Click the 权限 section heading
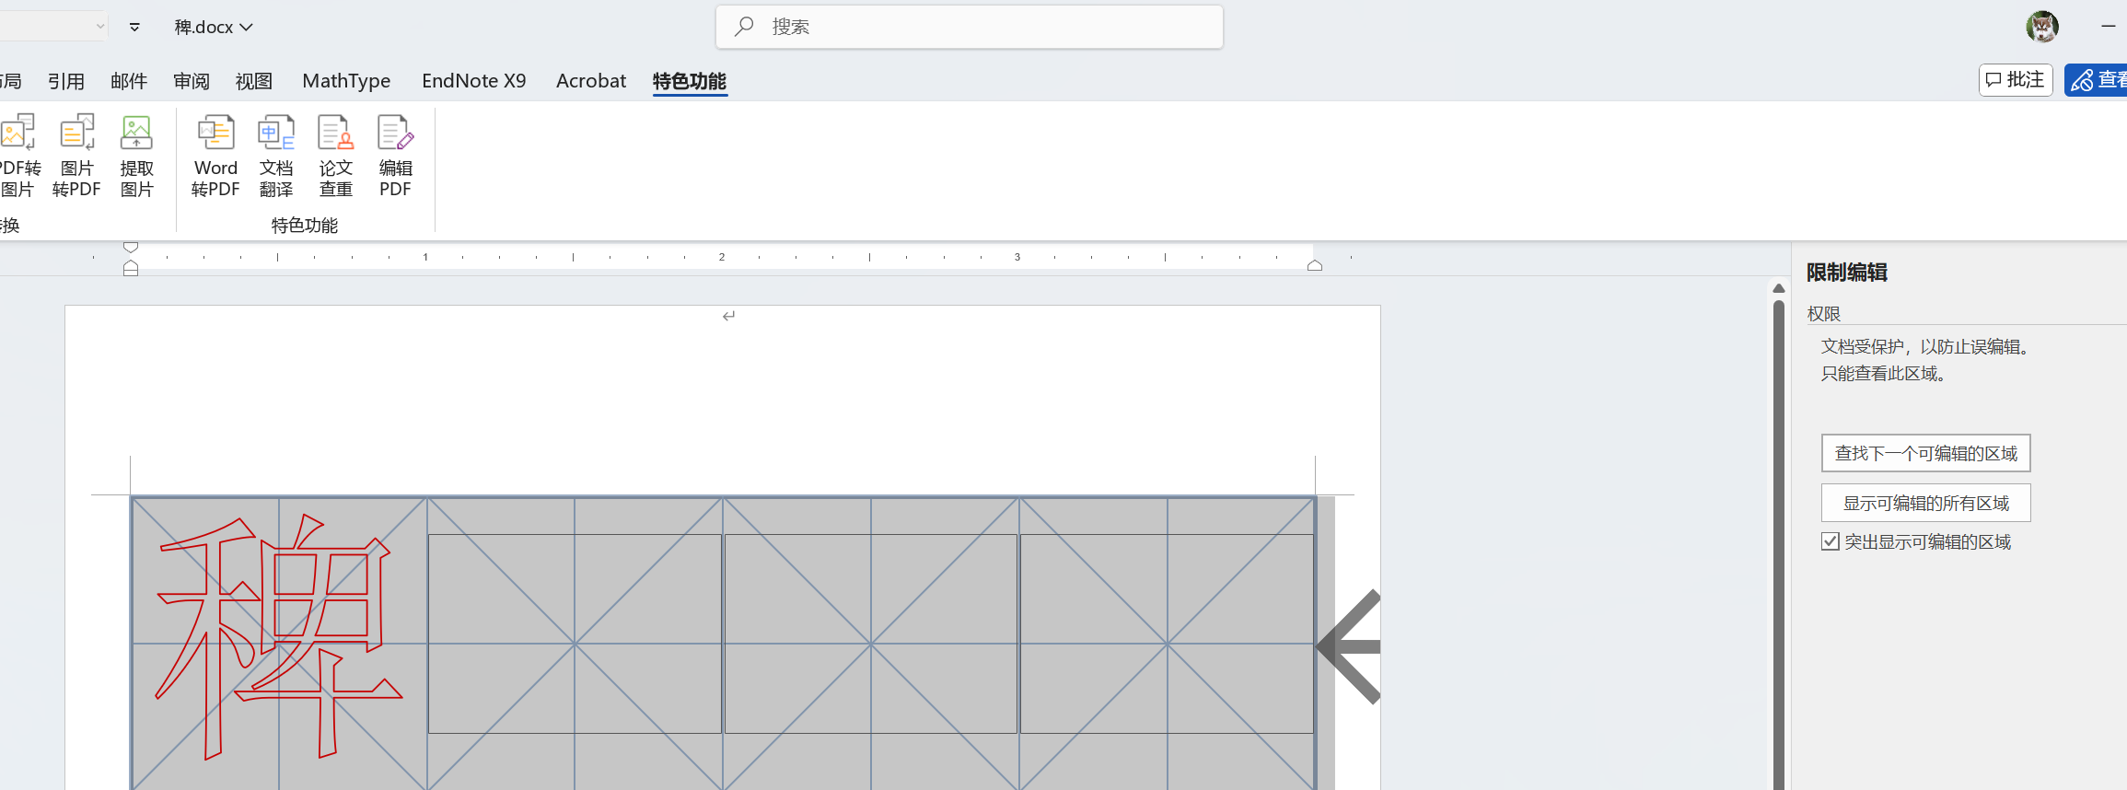The height and width of the screenshot is (790, 2127). (x=1823, y=314)
